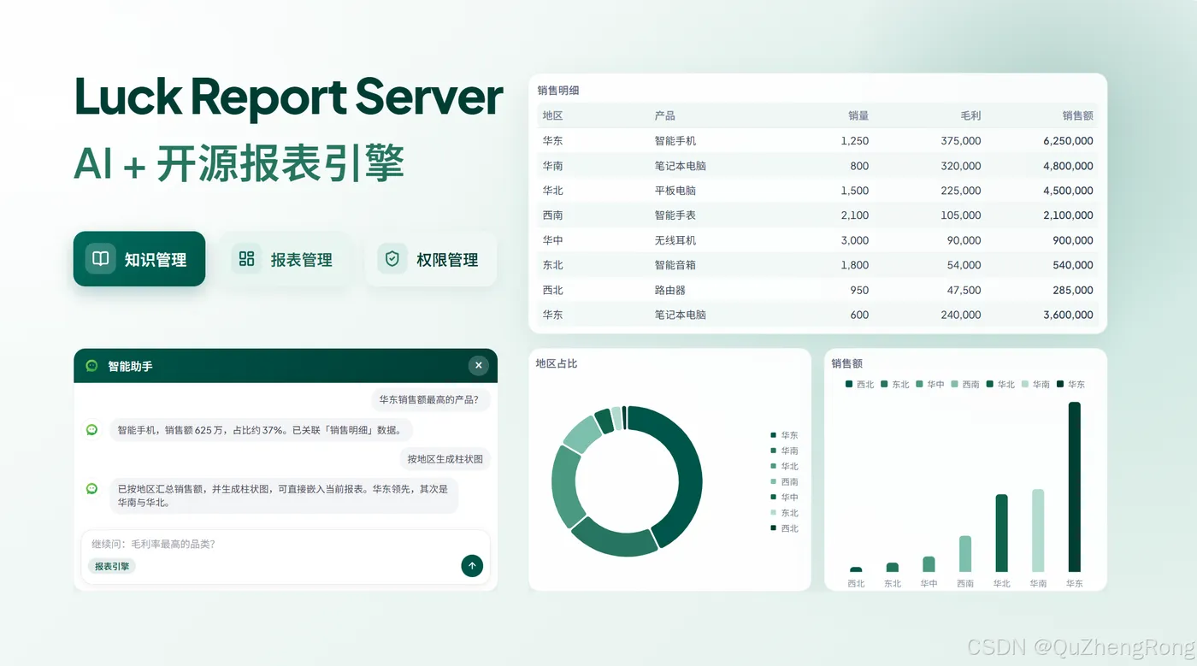Image resolution: width=1197 pixels, height=666 pixels.
Task: Click the assistant avatar beside 智能手机 reply
Action: pos(91,429)
